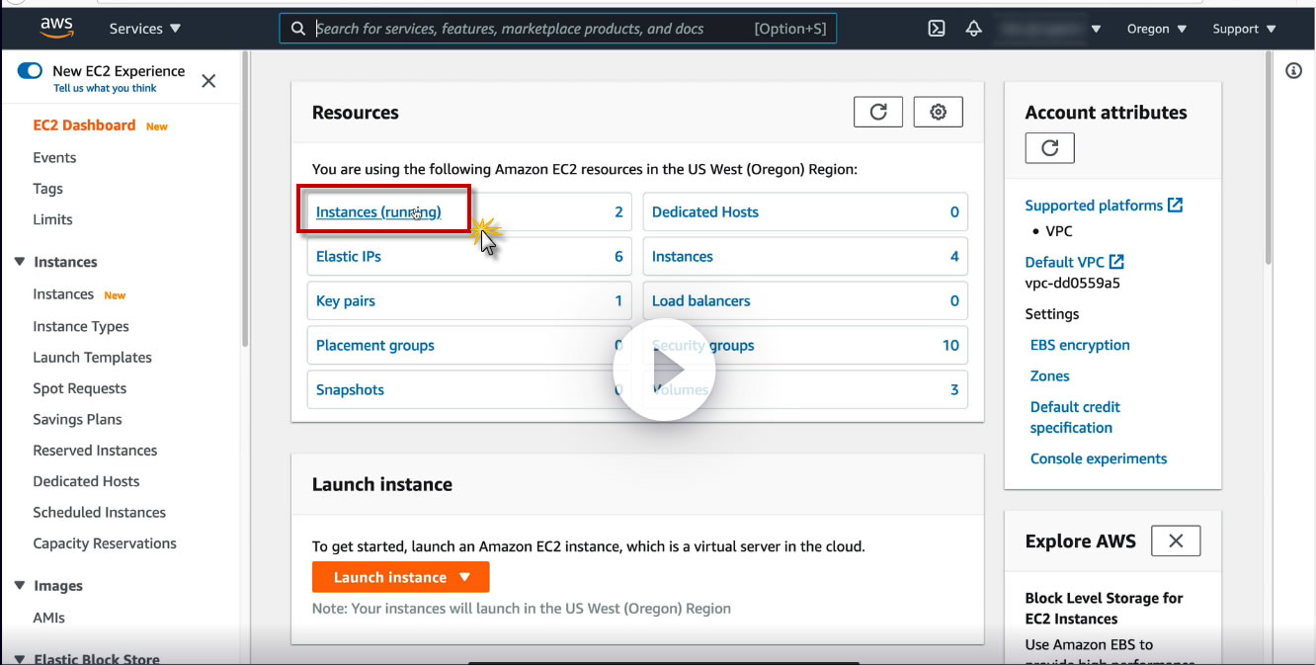Collapse the Instances sidebar section
Screen dimensions: 1316x665
tap(20, 262)
